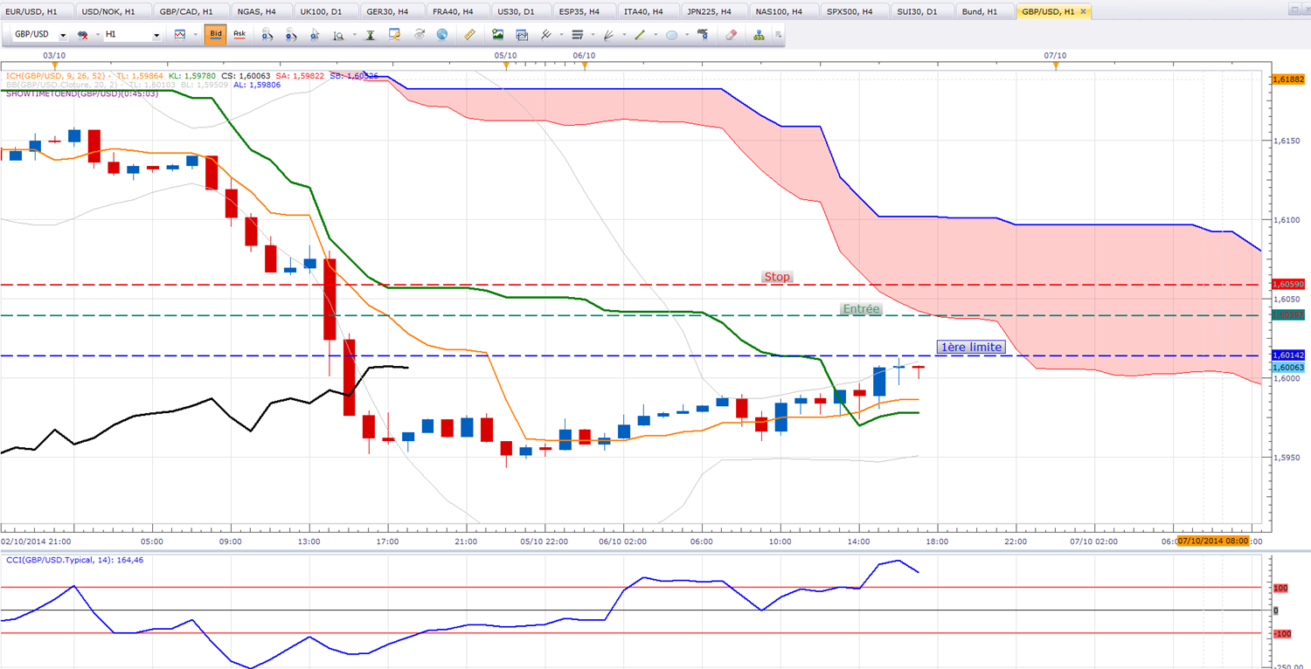
Task: Click the 05/10 date marker triangle
Action: point(505,66)
